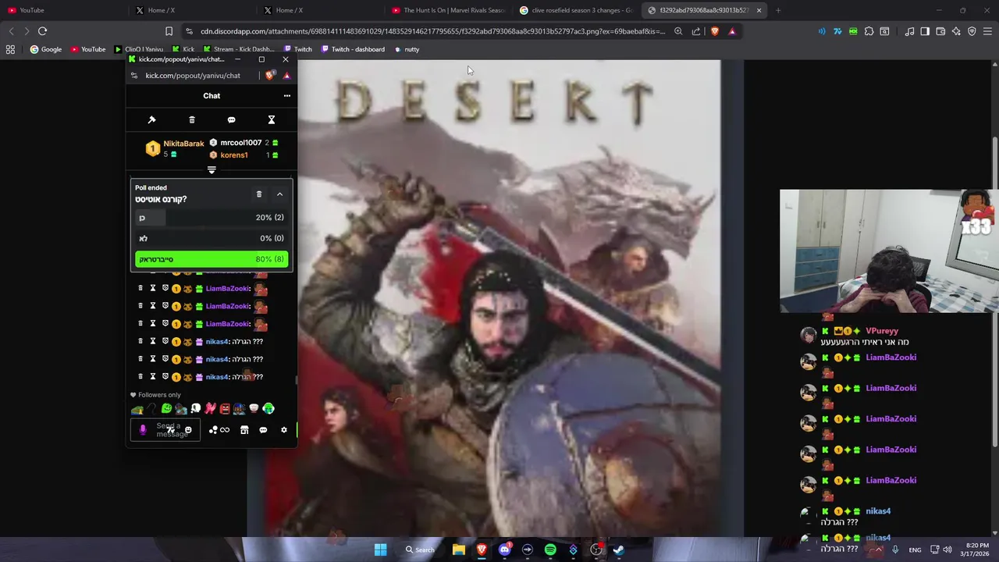The width and height of the screenshot is (999, 562).
Task: Click the zoom magnifier icon in address bar
Action: point(678,31)
